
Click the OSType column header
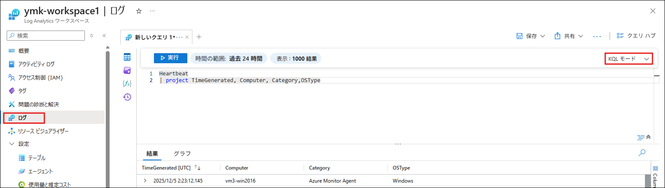(x=401, y=168)
